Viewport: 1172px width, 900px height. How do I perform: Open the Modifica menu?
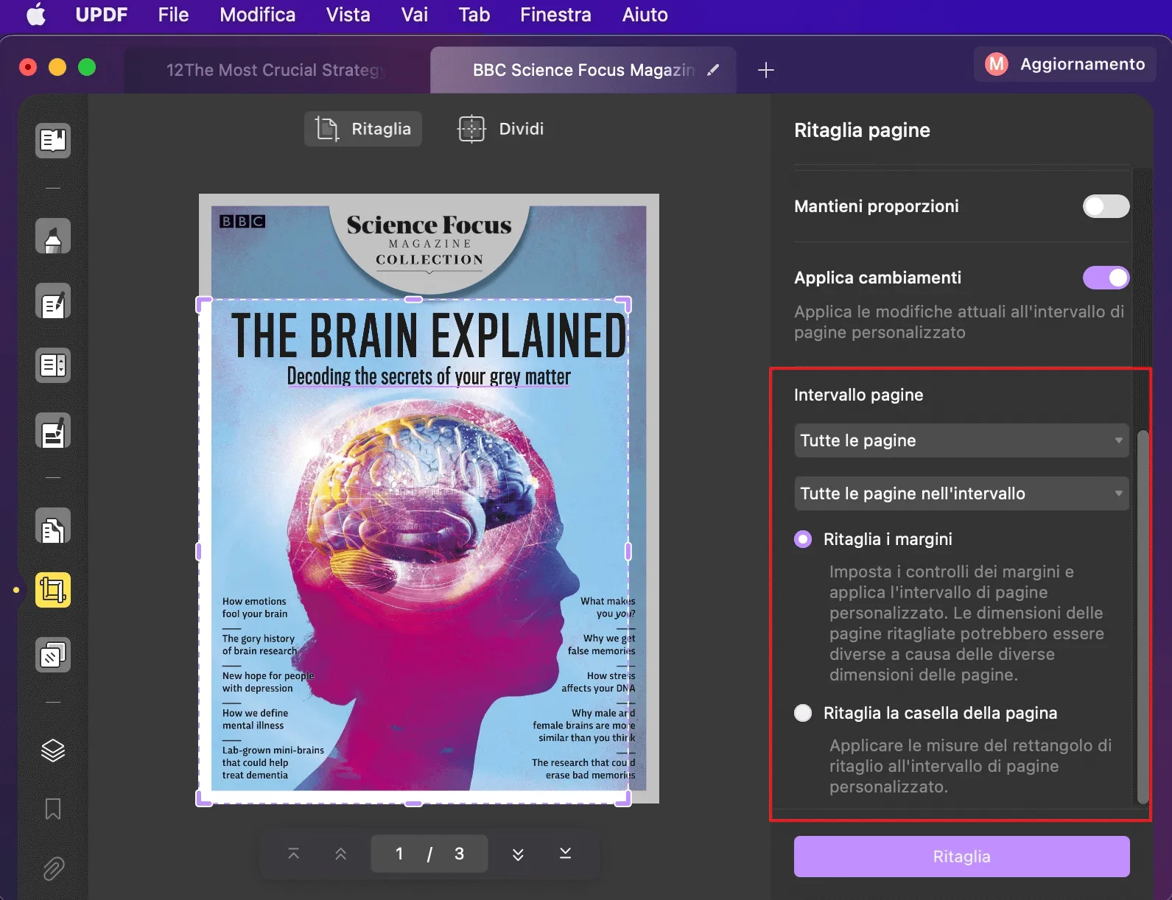pos(257,15)
